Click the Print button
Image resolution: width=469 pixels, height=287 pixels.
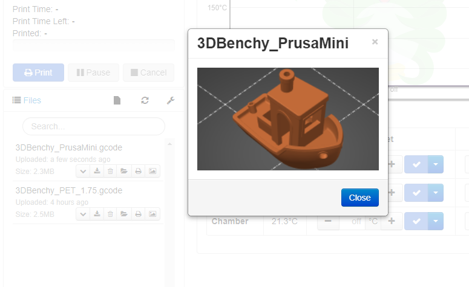pyautogui.click(x=38, y=73)
